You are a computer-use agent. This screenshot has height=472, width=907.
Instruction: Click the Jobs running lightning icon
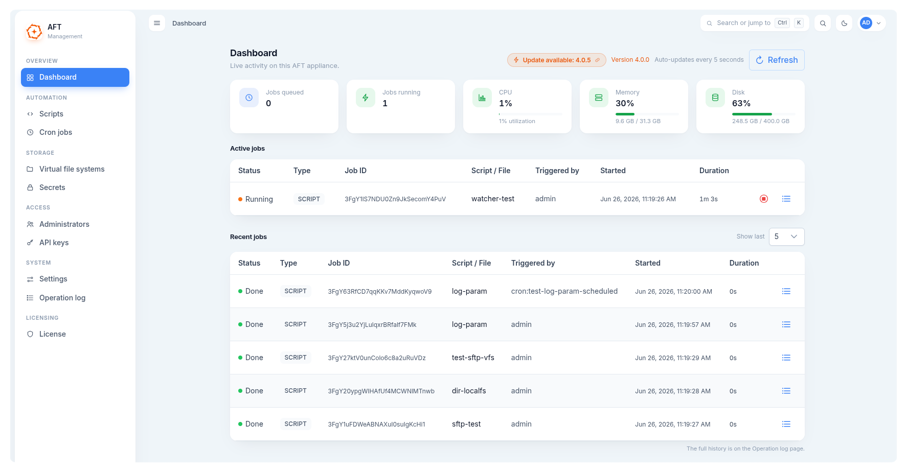point(366,98)
